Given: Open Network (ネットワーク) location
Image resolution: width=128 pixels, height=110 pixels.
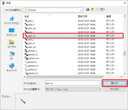Looking at the screenshot, I should tap(12, 67).
